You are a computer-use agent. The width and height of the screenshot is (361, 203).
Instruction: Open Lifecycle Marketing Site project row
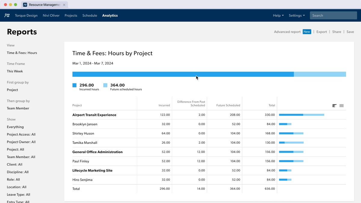(92, 171)
